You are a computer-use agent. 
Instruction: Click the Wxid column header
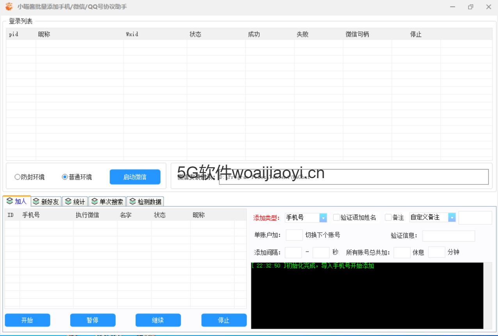(x=155, y=34)
